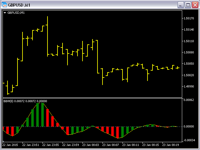200x150 pixels.
Task: Expand the GBPUSD,M1 chart dropdown triangle
Action: pyautogui.click(x=5, y=13)
